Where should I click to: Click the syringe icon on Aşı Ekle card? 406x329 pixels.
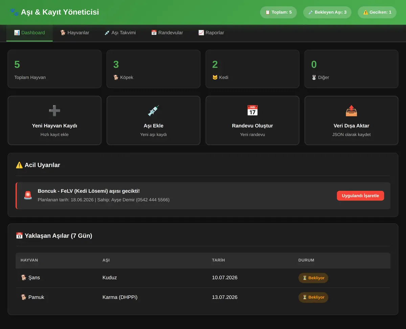pos(154,111)
